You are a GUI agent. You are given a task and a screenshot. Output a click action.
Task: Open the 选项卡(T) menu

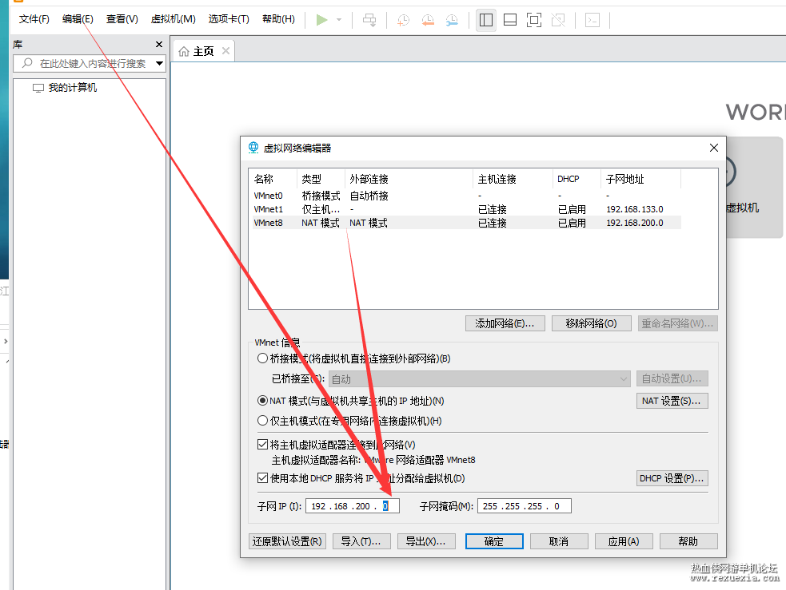coord(229,19)
